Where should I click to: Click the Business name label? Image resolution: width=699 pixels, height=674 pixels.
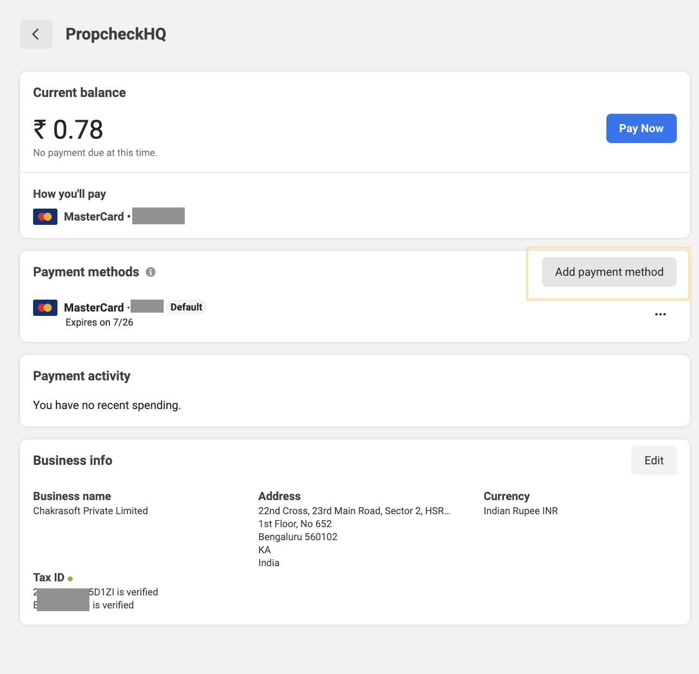click(72, 496)
